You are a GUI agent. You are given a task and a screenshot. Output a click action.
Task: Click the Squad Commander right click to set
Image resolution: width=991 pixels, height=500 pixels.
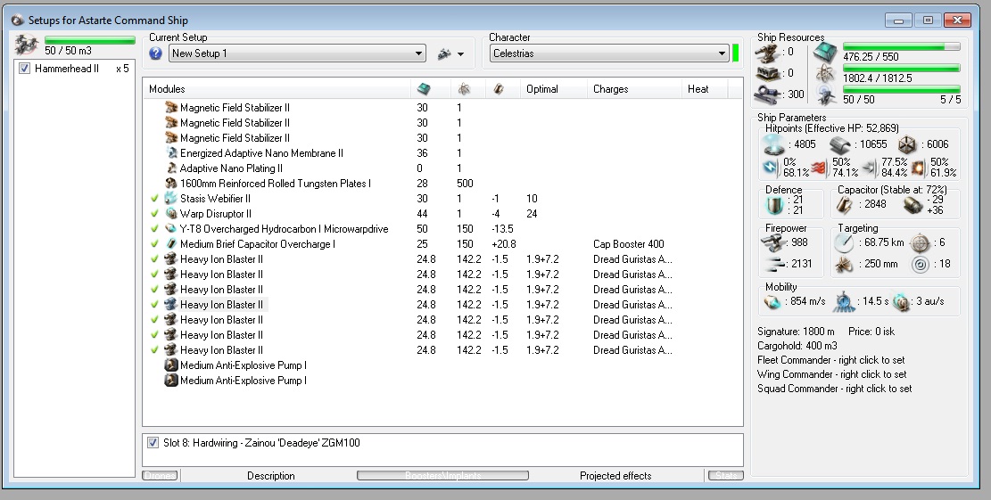(x=834, y=389)
